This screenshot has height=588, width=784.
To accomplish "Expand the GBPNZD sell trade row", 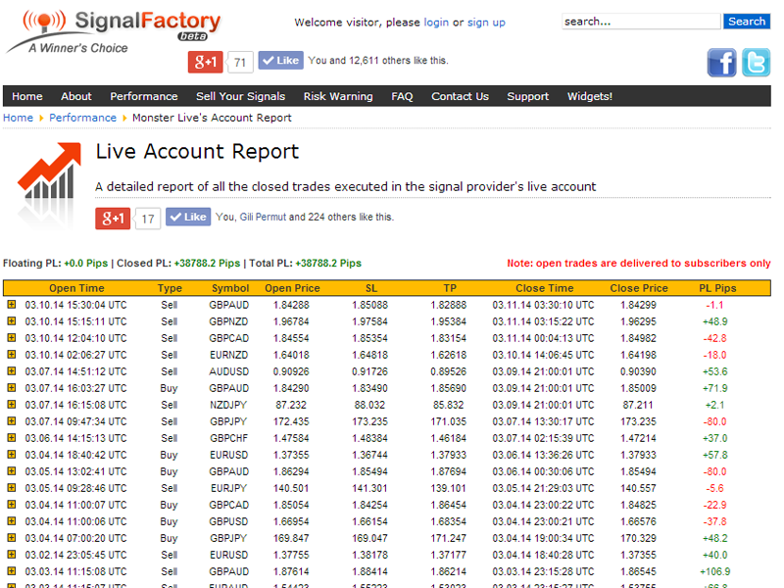I will pos(12,321).
